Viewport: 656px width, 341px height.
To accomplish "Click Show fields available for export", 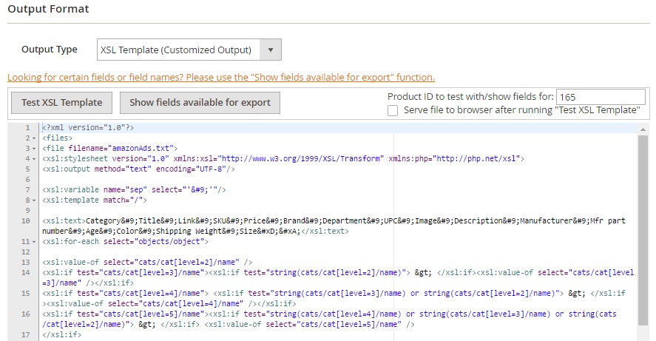I will coord(200,103).
